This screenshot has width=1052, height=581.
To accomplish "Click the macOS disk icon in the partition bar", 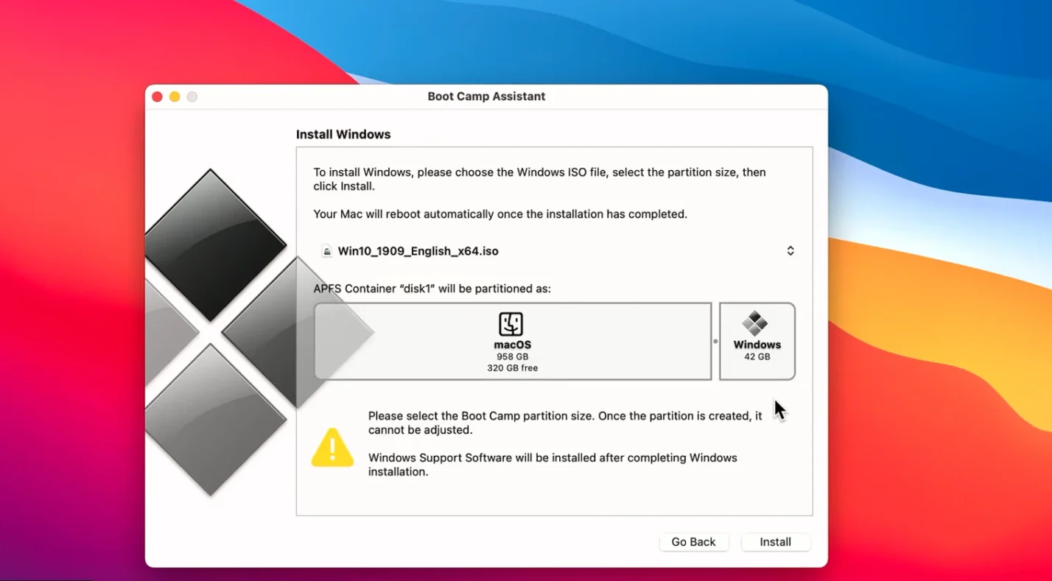I will 511,324.
